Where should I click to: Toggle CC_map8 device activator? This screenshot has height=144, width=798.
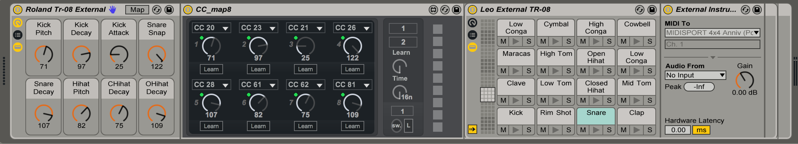pos(188,10)
